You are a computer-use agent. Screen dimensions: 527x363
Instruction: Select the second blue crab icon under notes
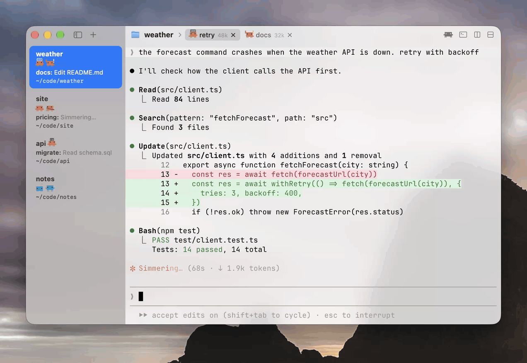(50, 188)
